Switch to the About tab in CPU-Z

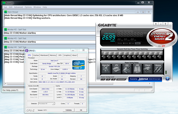(x=74, y=55)
